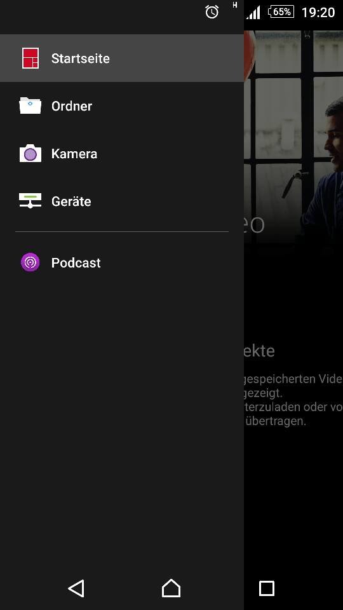Image resolution: width=343 pixels, height=610 pixels.
Task: Tap the 19:20 clock in status bar
Action: (x=318, y=13)
